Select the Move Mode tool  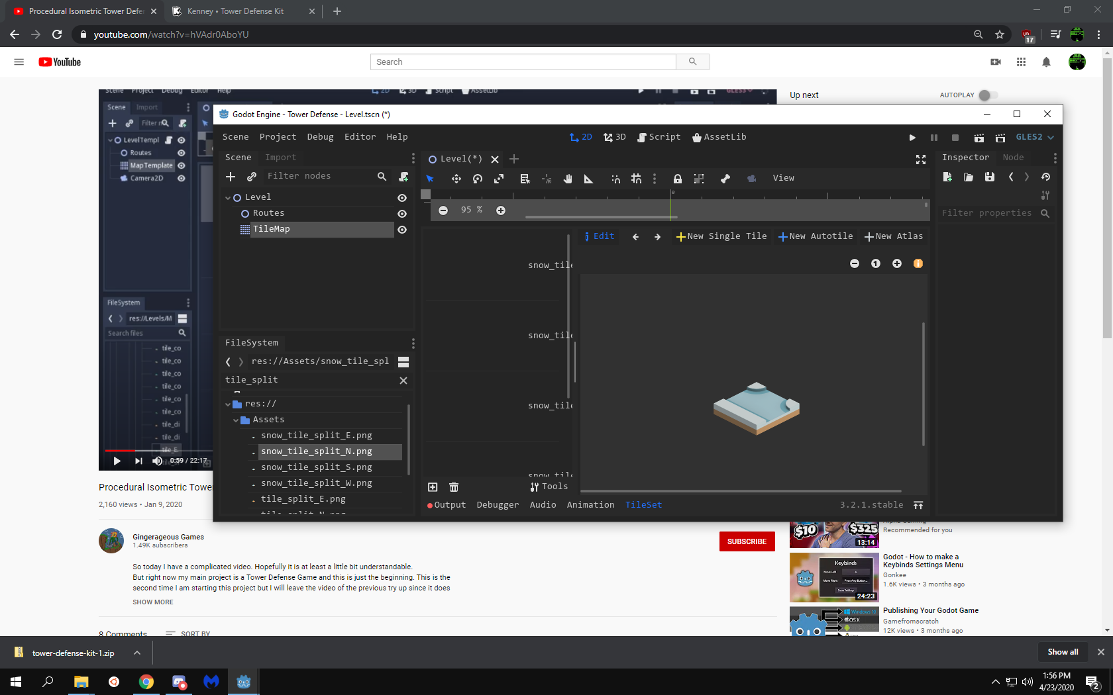(x=456, y=178)
